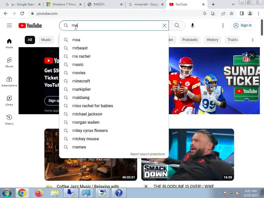Click the Google icon in the address bar
This screenshot has height=198, width=264.
tap(204, 13)
